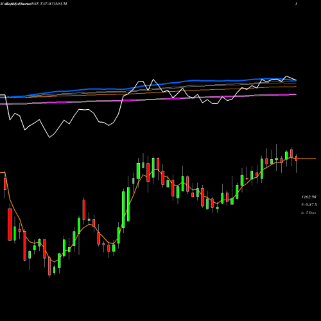The height and width of the screenshot is (321, 321).
Task: Click the orange horizontal last-price line at right
Action: [x=306, y=159]
